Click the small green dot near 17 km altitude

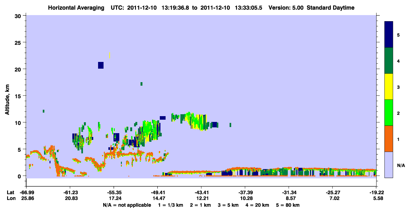click(141, 84)
